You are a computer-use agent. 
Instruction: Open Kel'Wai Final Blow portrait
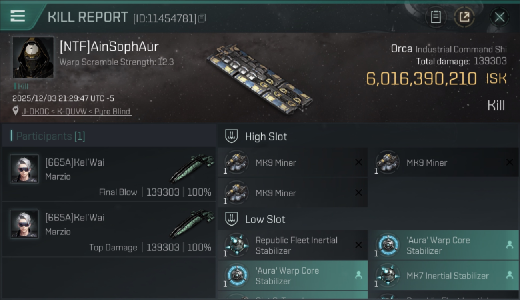[x=24, y=169]
